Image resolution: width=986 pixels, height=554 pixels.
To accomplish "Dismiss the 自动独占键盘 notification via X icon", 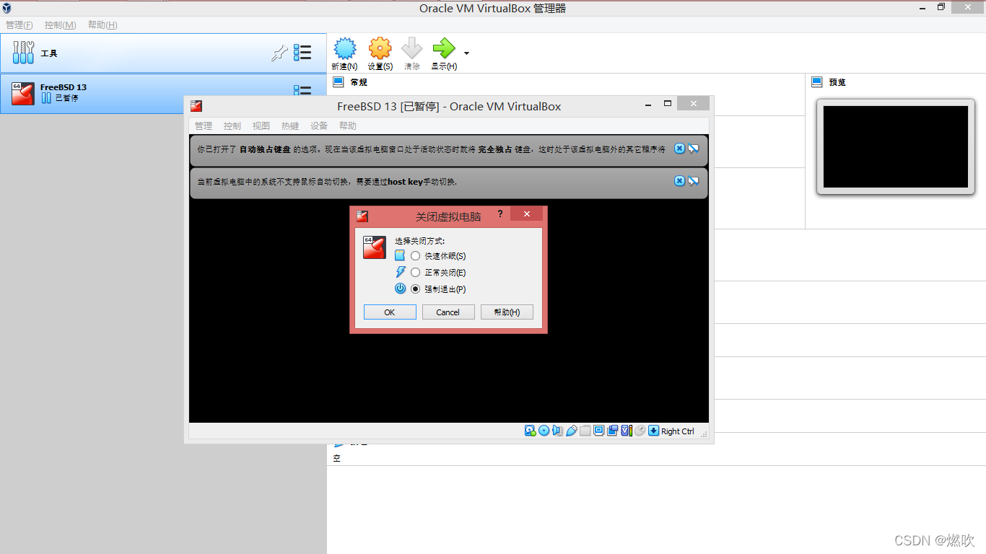I will 679,149.
